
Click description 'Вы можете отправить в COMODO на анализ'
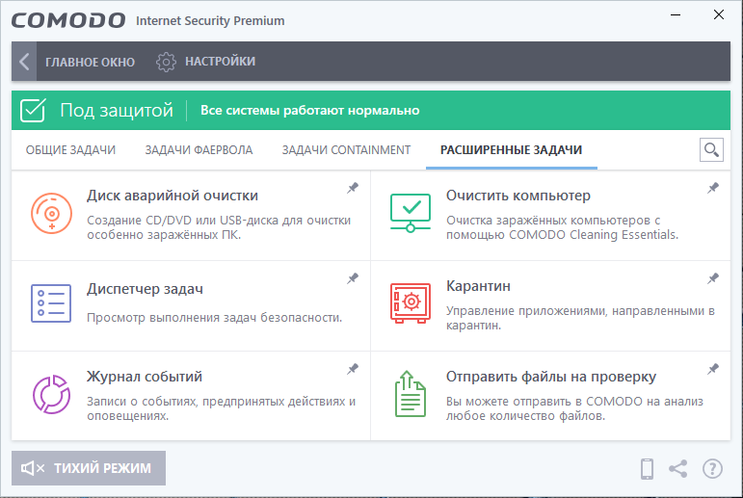[x=574, y=402]
